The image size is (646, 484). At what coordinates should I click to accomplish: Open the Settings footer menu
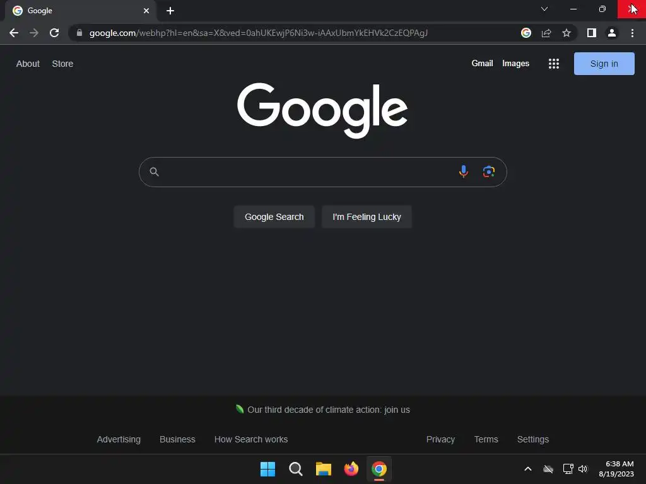[x=532, y=439]
